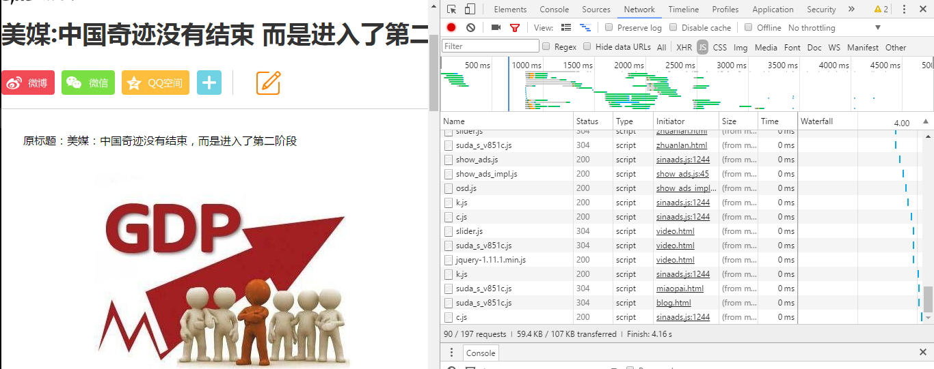
Task: Tick the Offline checkbox
Action: click(x=749, y=28)
